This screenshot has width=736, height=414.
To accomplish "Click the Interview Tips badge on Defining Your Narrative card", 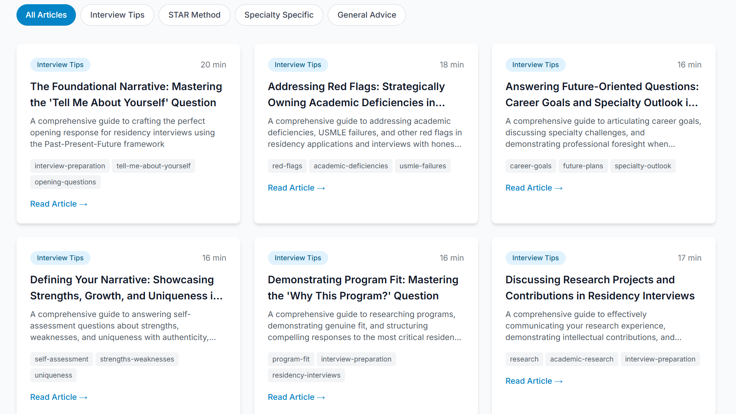I will coord(60,258).
